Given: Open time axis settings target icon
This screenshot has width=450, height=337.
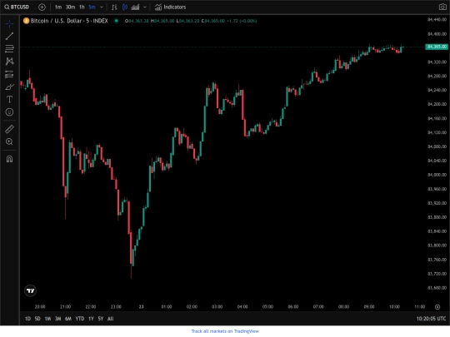Looking at the screenshot, I should coord(437,307).
